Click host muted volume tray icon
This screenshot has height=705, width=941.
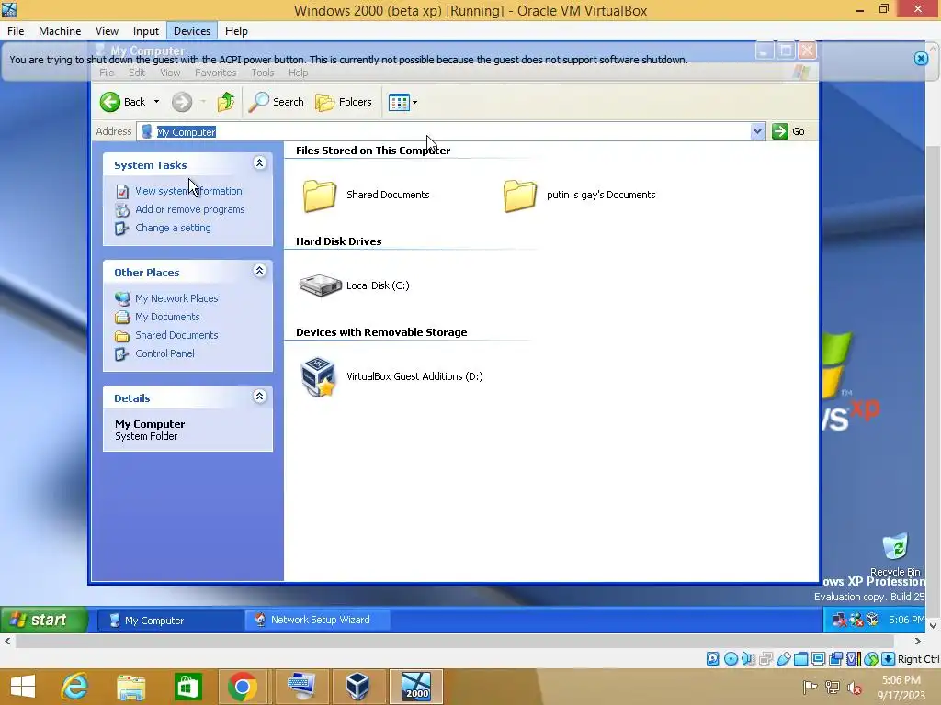pos(855,688)
